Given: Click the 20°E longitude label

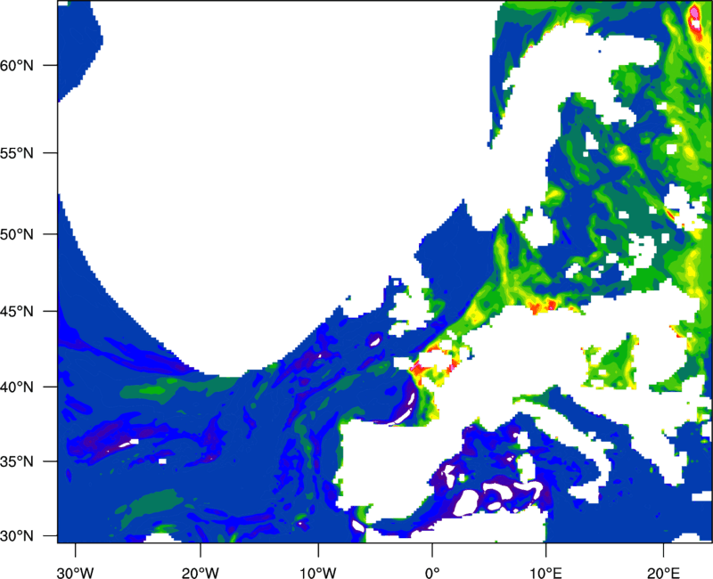Looking at the screenshot, I should pyautogui.click(x=663, y=573).
